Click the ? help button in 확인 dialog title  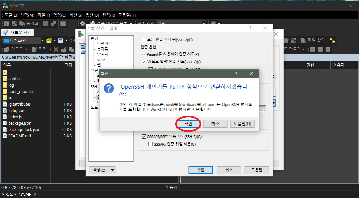point(236,74)
